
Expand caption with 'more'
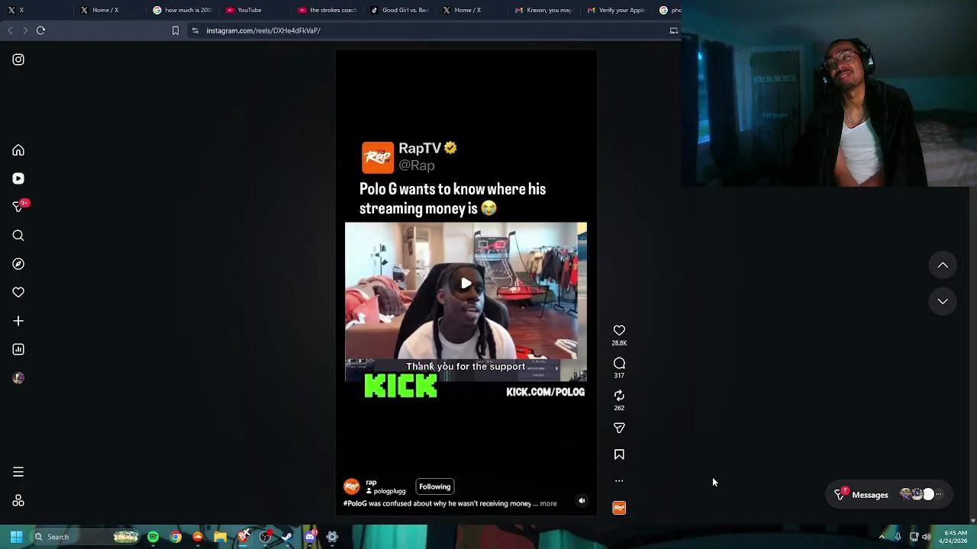(548, 503)
